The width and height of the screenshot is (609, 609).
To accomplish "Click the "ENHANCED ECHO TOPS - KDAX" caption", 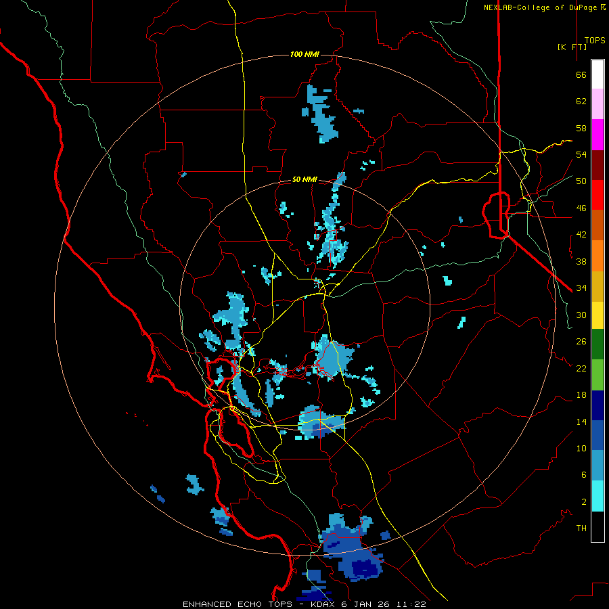I will click(258, 604).
